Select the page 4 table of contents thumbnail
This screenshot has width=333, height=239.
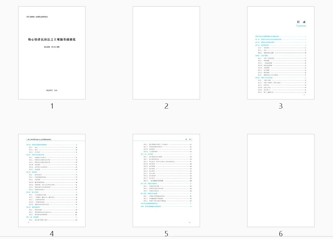click(52, 181)
